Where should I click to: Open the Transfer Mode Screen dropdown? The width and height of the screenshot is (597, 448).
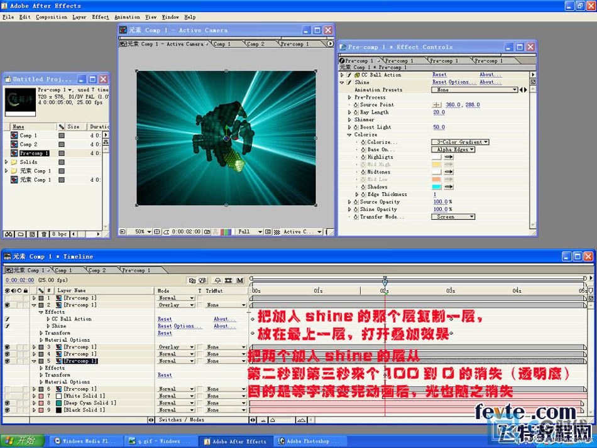tap(453, 217)
